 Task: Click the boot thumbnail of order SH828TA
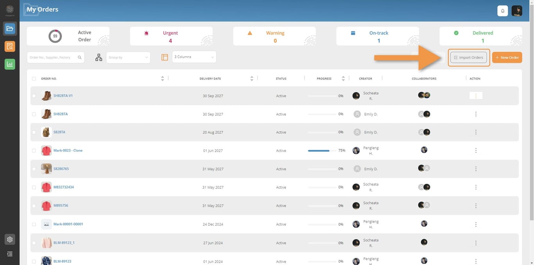click(x=46, y=114)
